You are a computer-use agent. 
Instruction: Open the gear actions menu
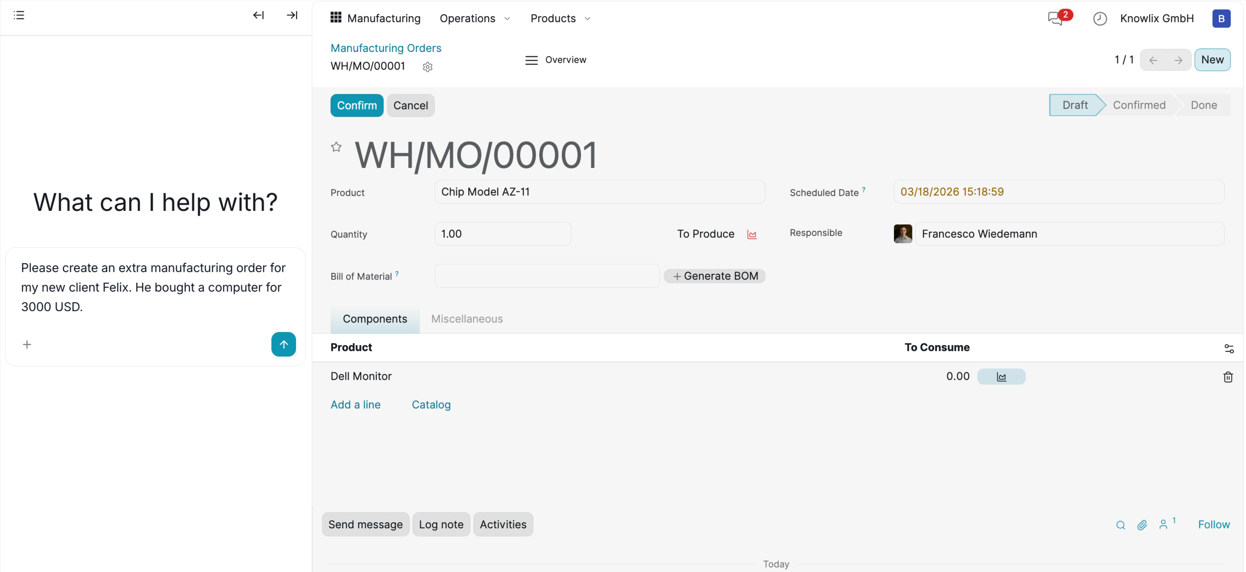click(x=427, y=67)
